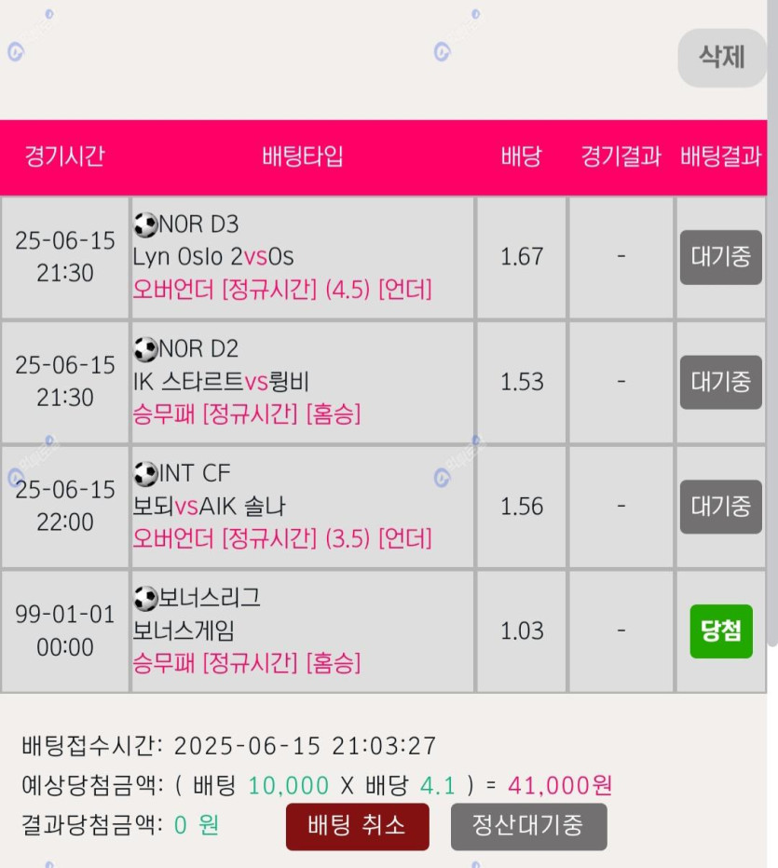Click the 1.67 odds cell
The height and width of the screenshot is (868, 778).
click(x=522, y=257)
